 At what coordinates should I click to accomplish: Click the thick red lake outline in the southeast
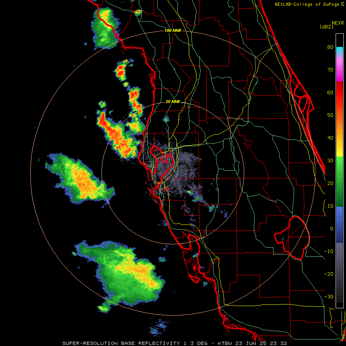click(x=293, y=238)
